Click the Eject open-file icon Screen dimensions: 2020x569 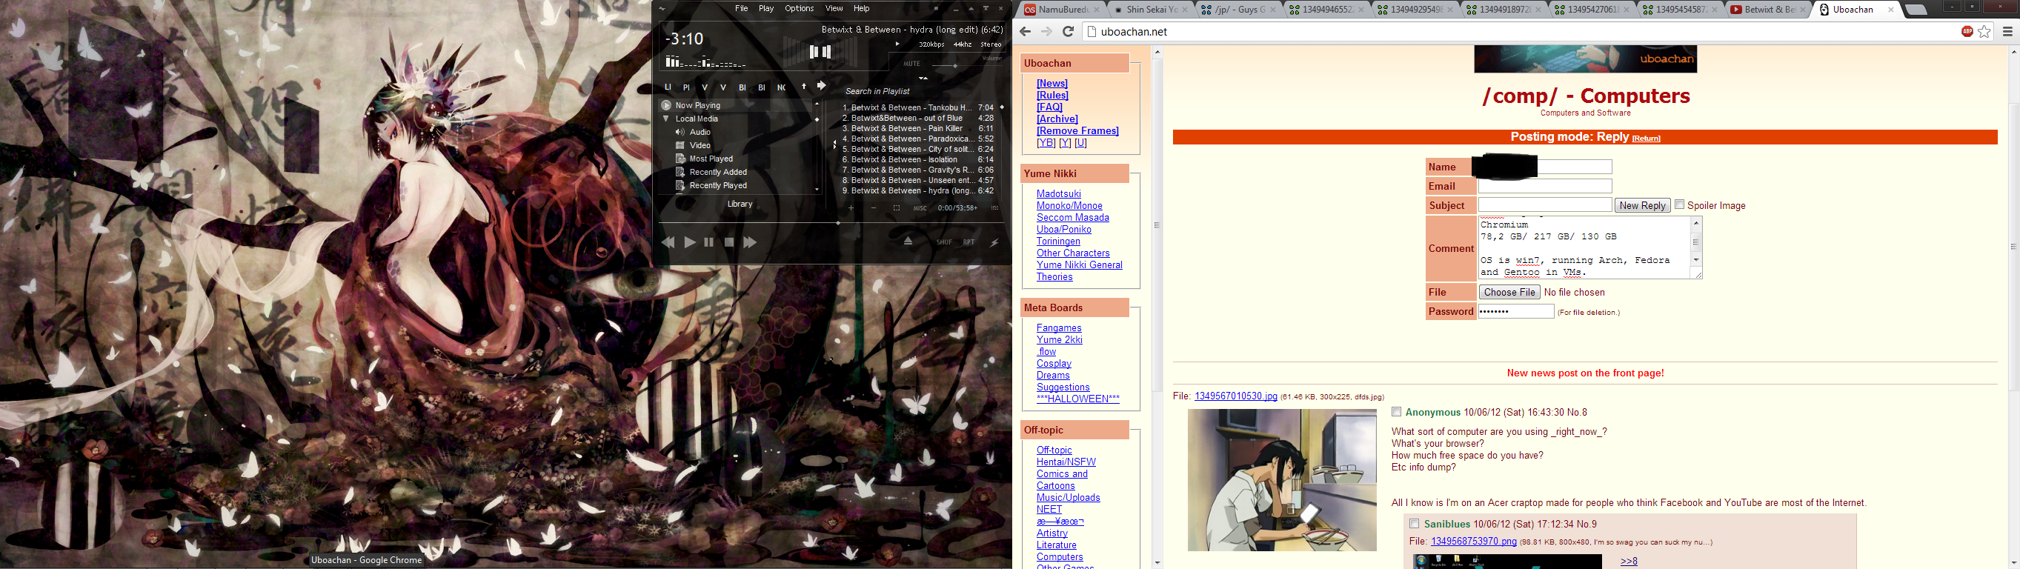[x=908, y=242]
